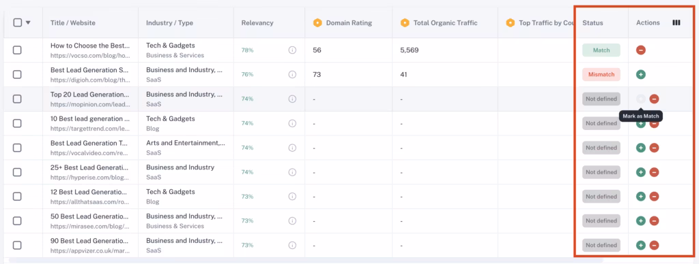The height and width of the screenshot is (264, 699).
Task: Open the https://vocso.com/blog link
Action: tap(91, 56)
